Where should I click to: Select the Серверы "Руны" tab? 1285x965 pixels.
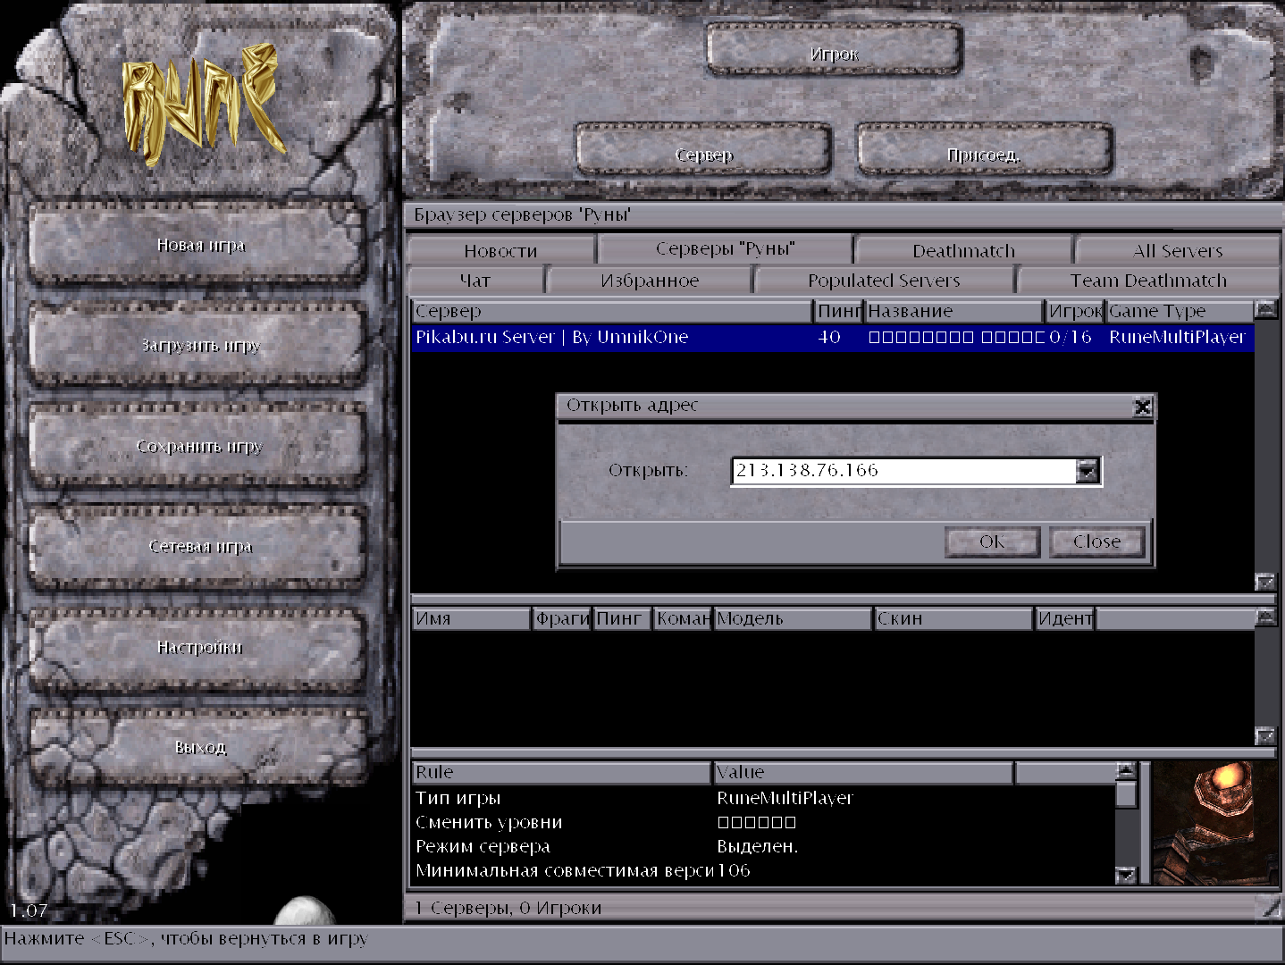point(725,248)
